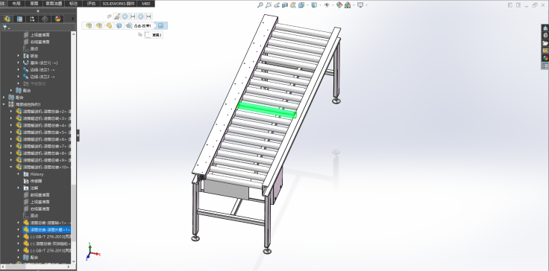Collapse the 局部线性阵列1 node
Image resolution: width=549 pixels, height=271 pixels.
point(4,104)
